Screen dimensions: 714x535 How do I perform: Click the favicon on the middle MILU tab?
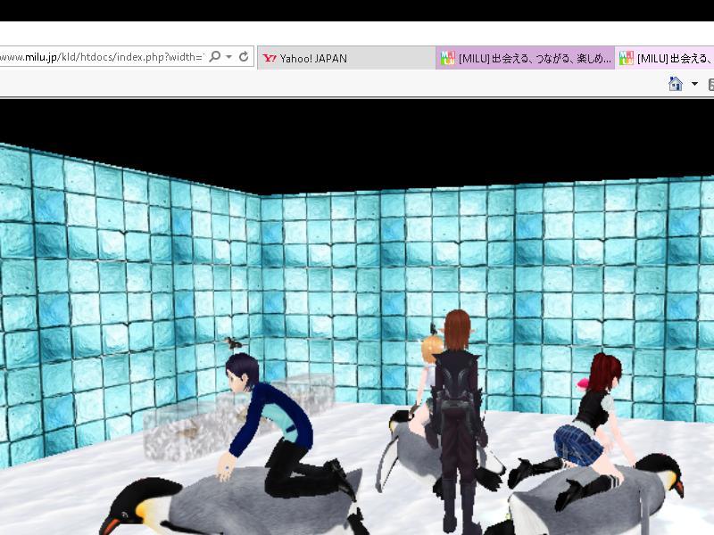[x=446, y=58]
